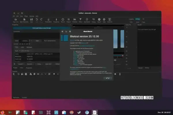
Task: Click the Reverse button in Properties
Action: 29,64
